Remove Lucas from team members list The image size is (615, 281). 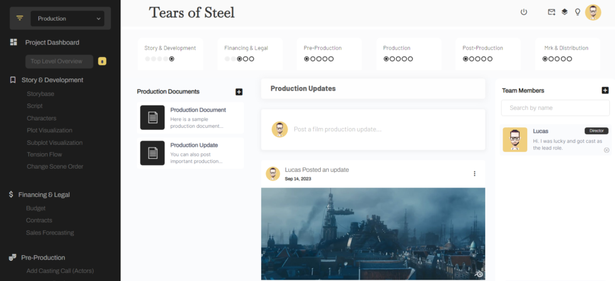point(606,150)
